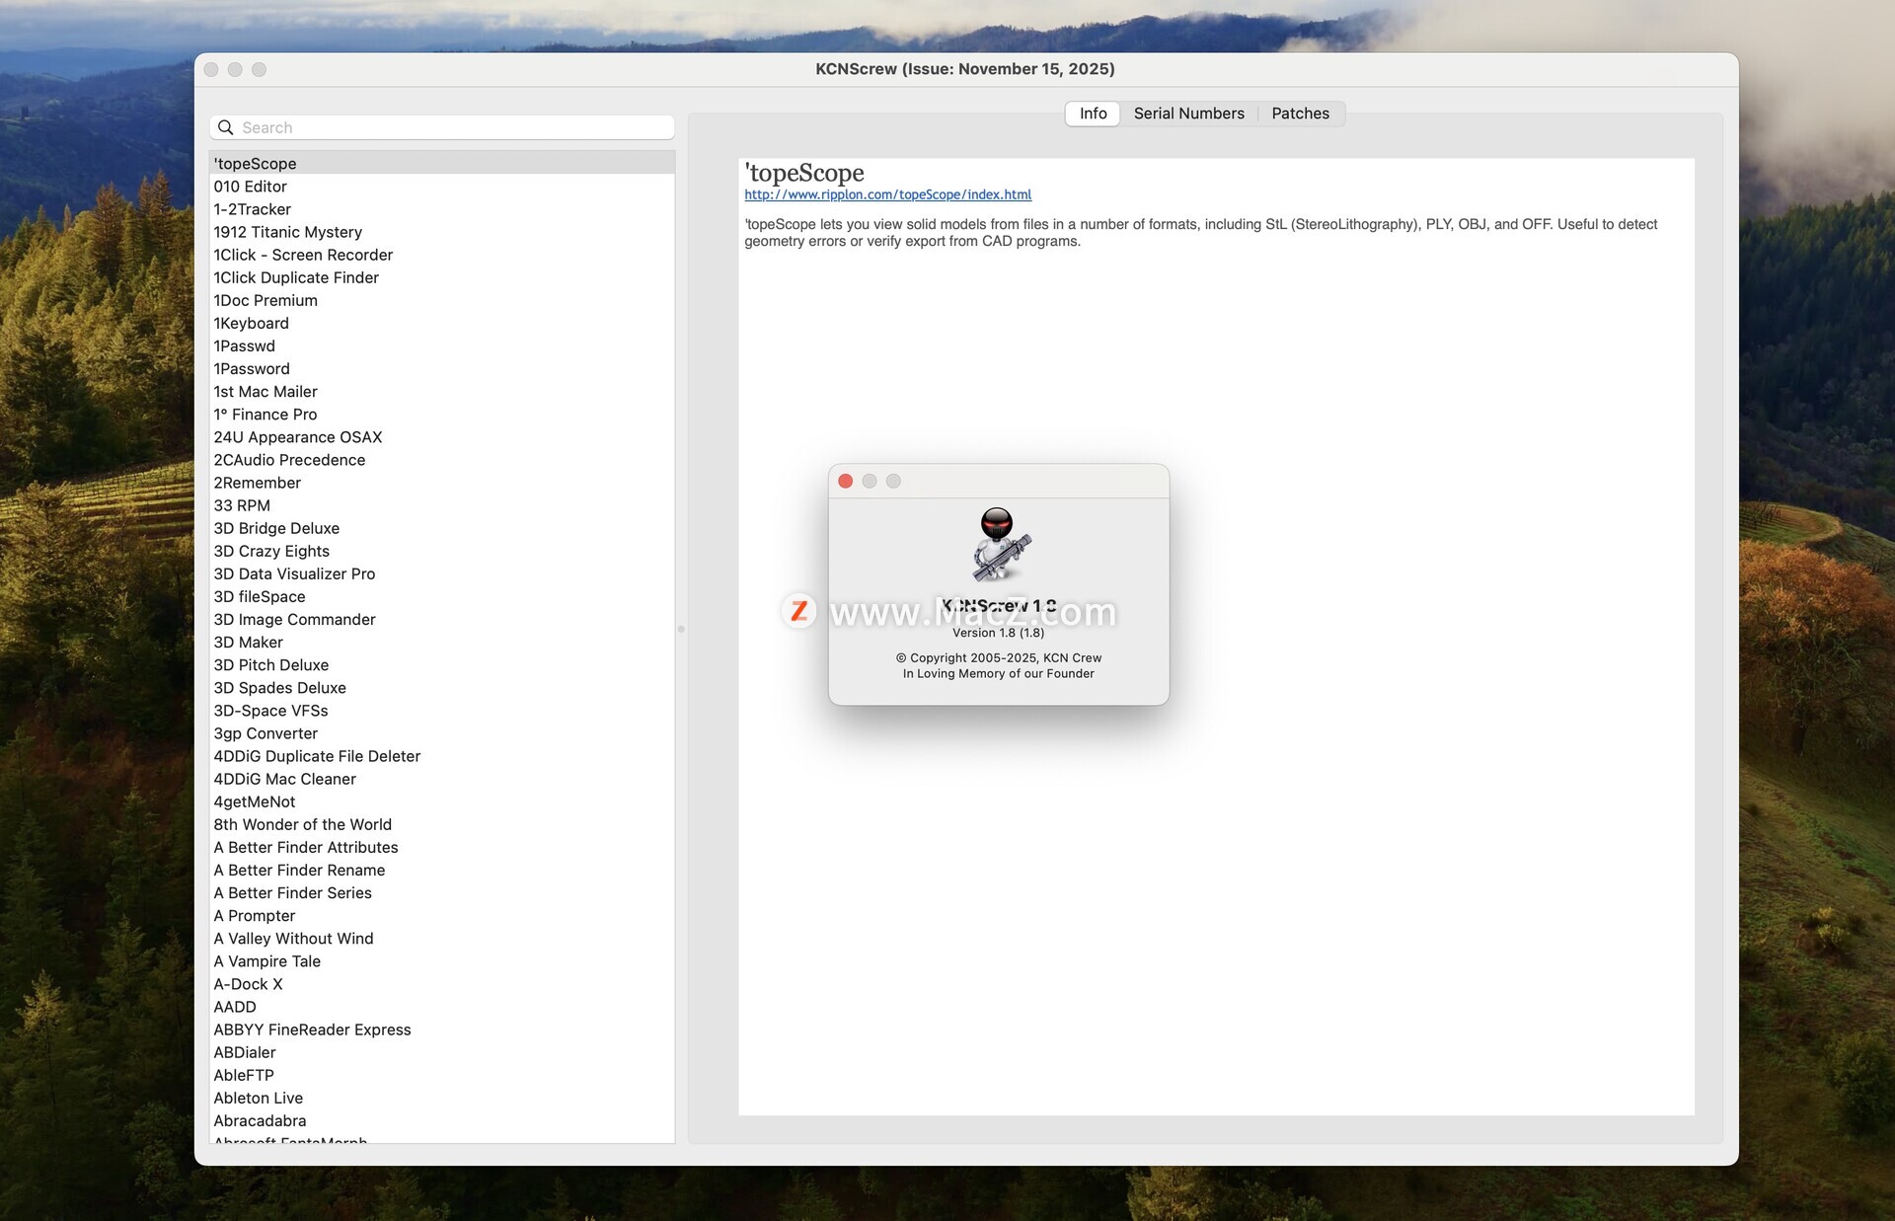Select 24U Appearance OSAX item
Screen dimensions: 1895x1221
[297, 437]
